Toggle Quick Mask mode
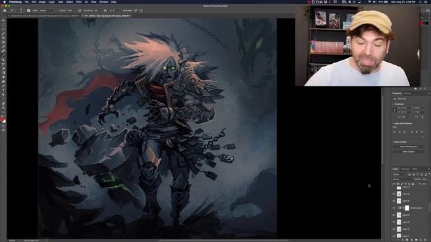Viewport: 431px width, 242px height. 3,126
